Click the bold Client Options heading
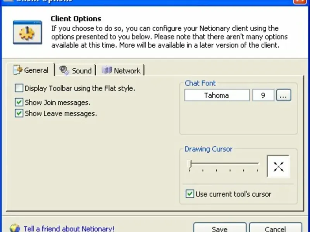Screen dimensions: 310x232 click(x=76, y=19)
